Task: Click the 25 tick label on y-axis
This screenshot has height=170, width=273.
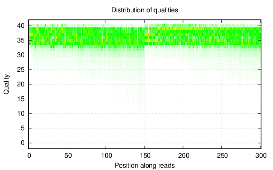Action: click(21, 70)
